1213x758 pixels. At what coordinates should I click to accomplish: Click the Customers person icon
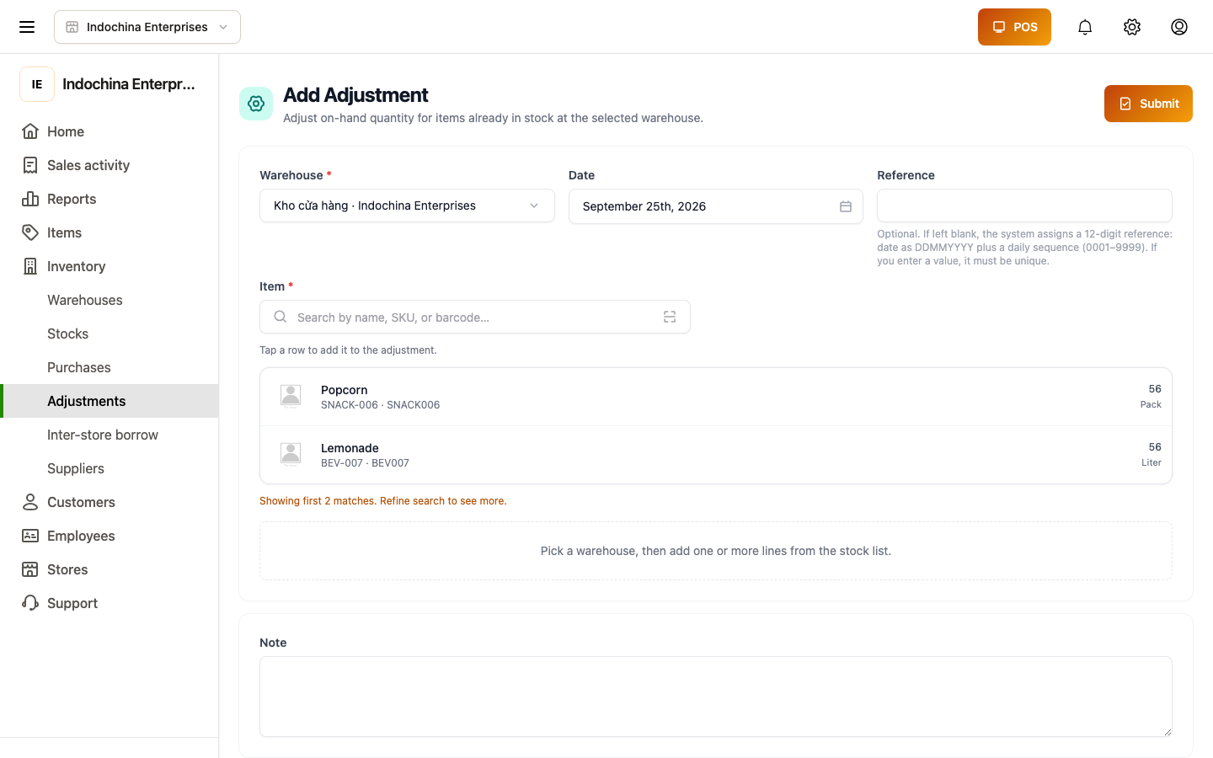point(30,502)
